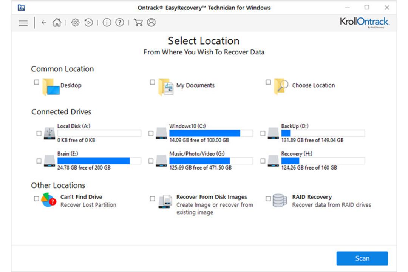
Task: Click the BackUp (D:) drive icon
Action: pyautogui.click(x=273, y=133)
